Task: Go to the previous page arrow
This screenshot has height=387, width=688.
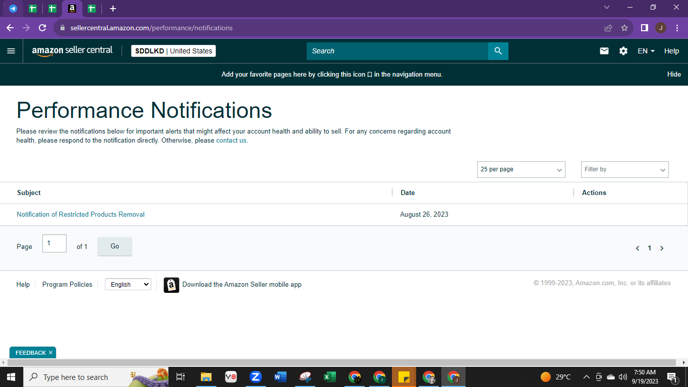Action: click(638, 248)
